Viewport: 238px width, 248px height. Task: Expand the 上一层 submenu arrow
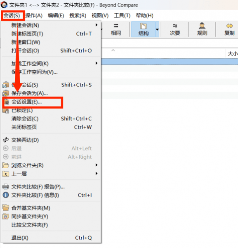click(97, 174)
